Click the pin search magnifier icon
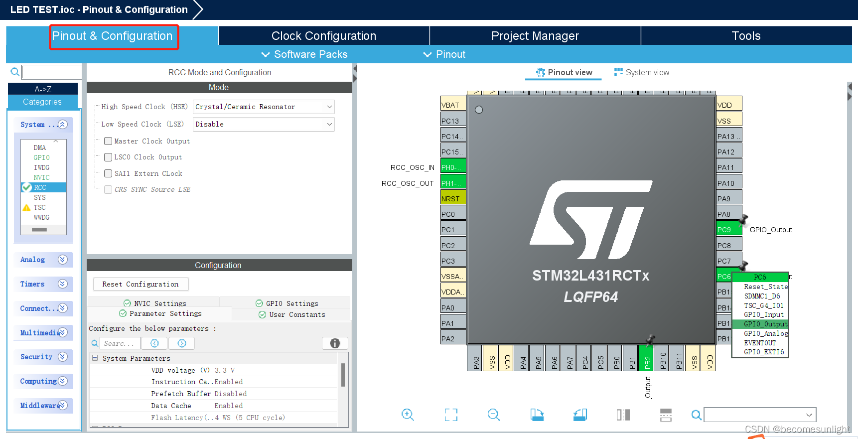The width and height of the screenshot is (858, 439). 697,415
